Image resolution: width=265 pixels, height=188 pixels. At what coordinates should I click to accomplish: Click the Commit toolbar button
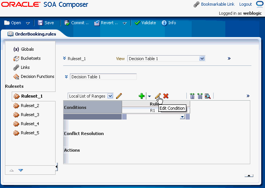76,23
